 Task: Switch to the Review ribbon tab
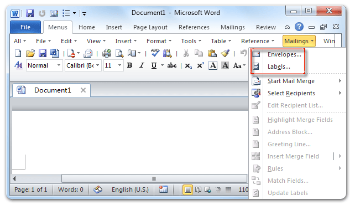266,27
